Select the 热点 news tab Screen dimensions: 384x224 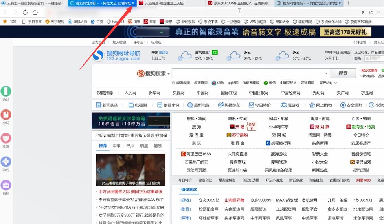(130, 146)
